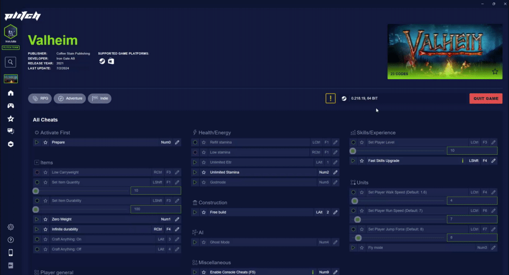Adjust the Set Player Jump Force slider
This screenshot has height=275, width=509.
(x=358, y=238)
